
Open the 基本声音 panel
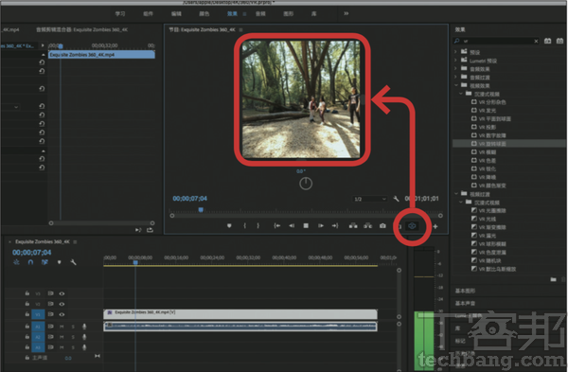[x=466, y=303]
